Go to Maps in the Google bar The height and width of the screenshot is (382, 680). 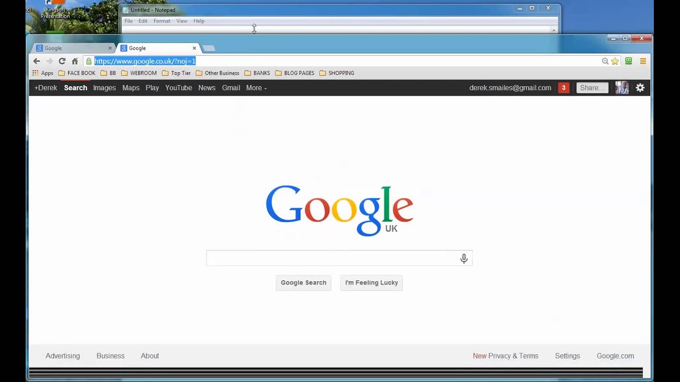click(x=131, y=88)
